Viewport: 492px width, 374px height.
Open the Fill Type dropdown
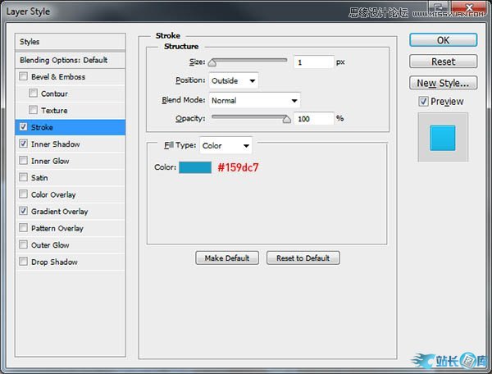[x=225, y=146]
